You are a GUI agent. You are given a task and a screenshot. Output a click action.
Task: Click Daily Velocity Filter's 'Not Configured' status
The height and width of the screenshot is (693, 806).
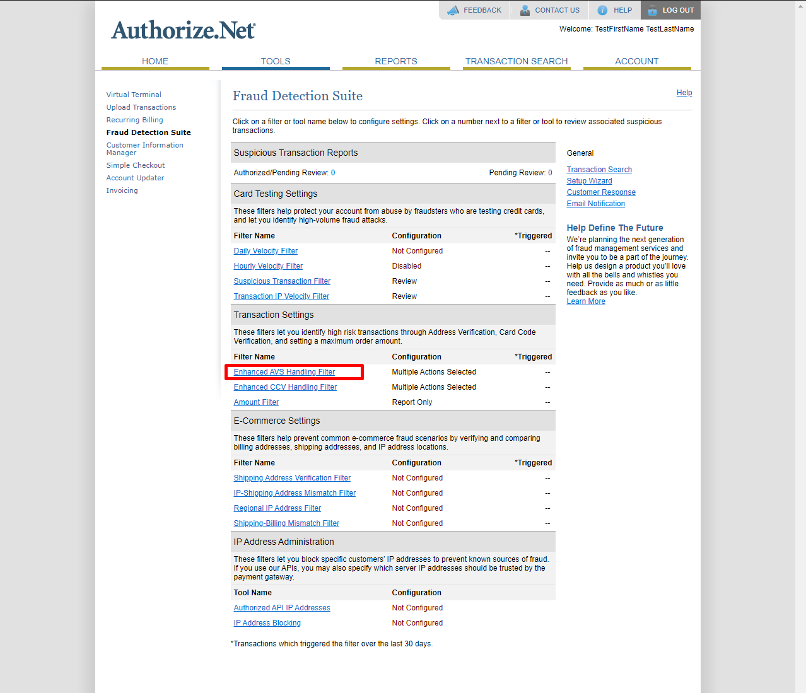tap(418, 251)
